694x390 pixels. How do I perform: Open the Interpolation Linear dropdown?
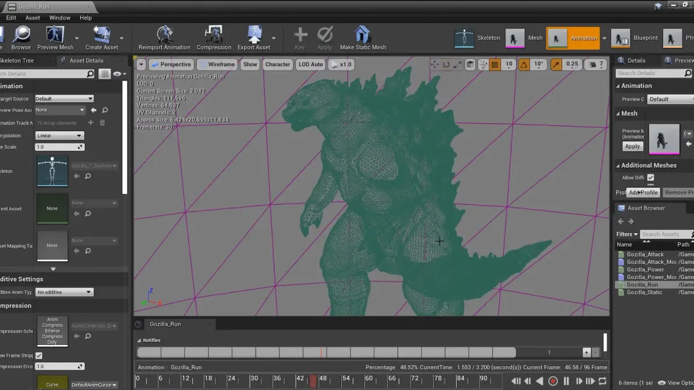click(60, 136)
